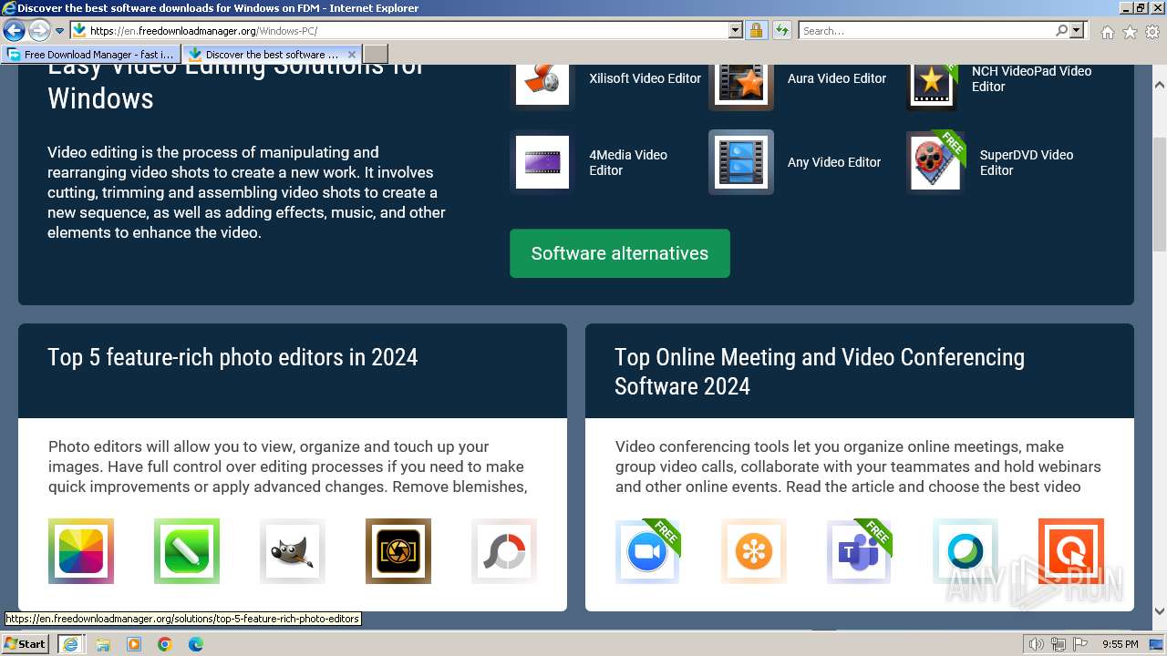1167x656 pixels.
Task: Open the 4Media Video Editor icon
Action: coord(542,162)
